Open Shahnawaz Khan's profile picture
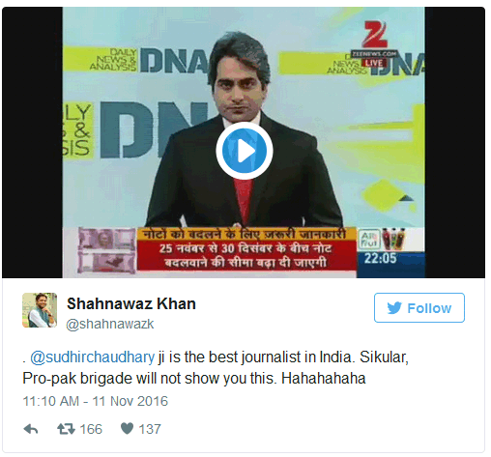491x457 pixels. (x=40, y=310)
